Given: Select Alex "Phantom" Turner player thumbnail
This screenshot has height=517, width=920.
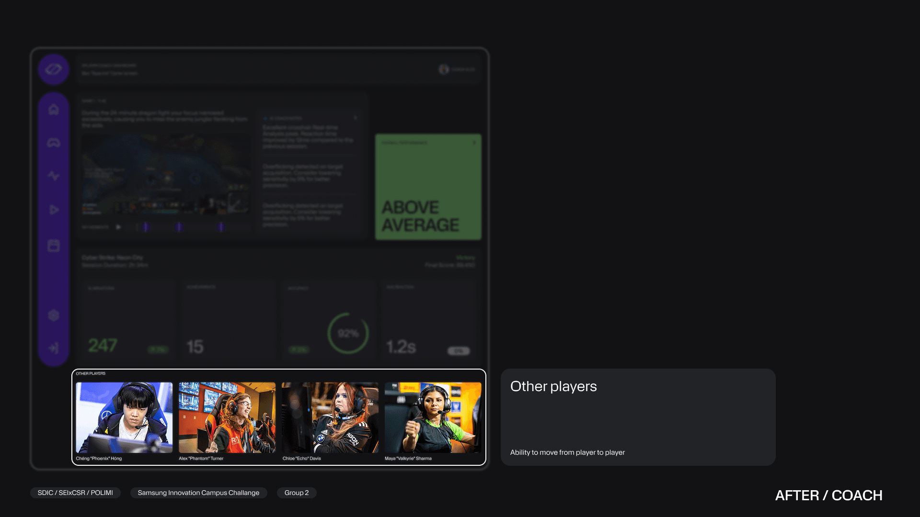Looking at the screenshot, I should pyautogui.click(x=227, y=417).
